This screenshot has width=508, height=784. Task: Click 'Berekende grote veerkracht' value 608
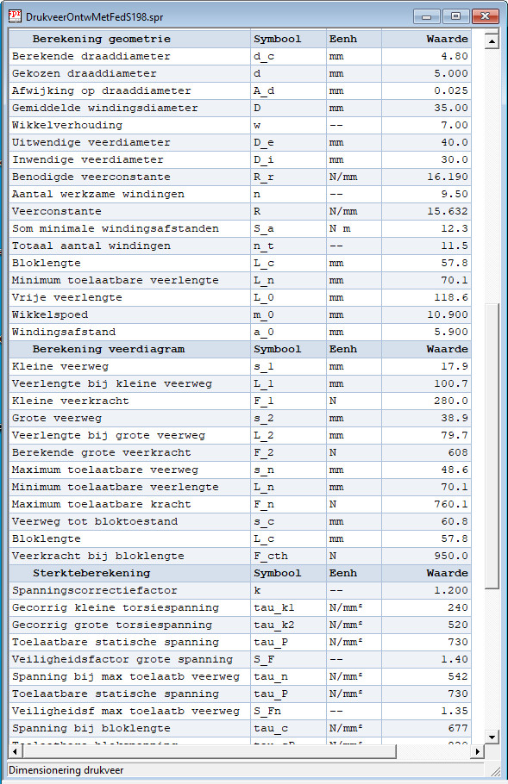[x=458, y=452]
